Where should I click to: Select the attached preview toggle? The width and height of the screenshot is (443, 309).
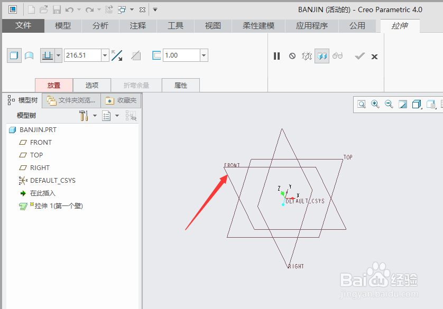(322, 56)
